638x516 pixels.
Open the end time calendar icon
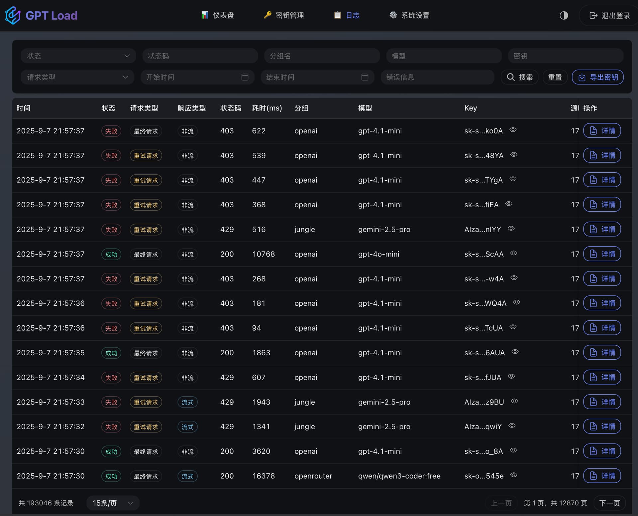365,77
